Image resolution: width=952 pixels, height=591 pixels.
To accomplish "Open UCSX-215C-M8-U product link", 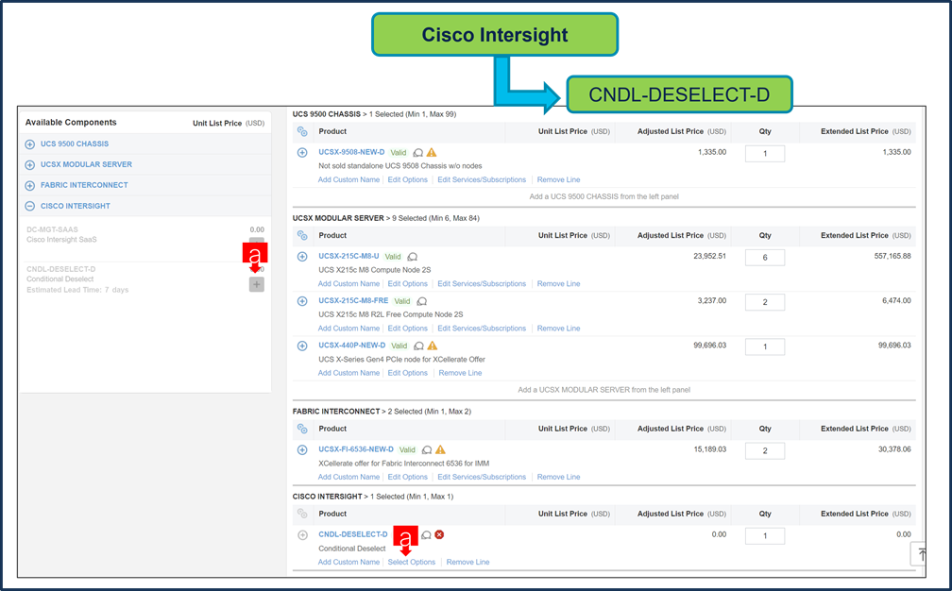I will 348,256.
